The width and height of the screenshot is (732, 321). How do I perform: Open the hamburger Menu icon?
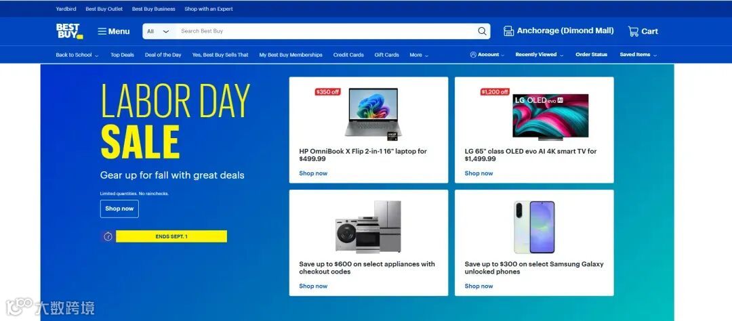102,31
